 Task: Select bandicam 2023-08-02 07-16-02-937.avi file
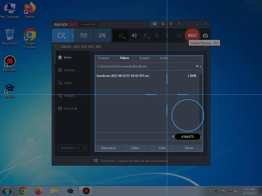123,76
